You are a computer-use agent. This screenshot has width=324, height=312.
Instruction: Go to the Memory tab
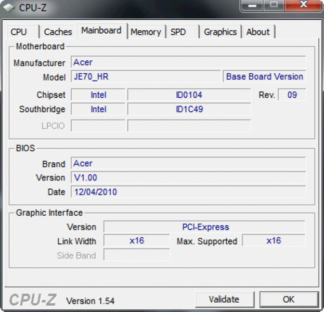(146, 32)
